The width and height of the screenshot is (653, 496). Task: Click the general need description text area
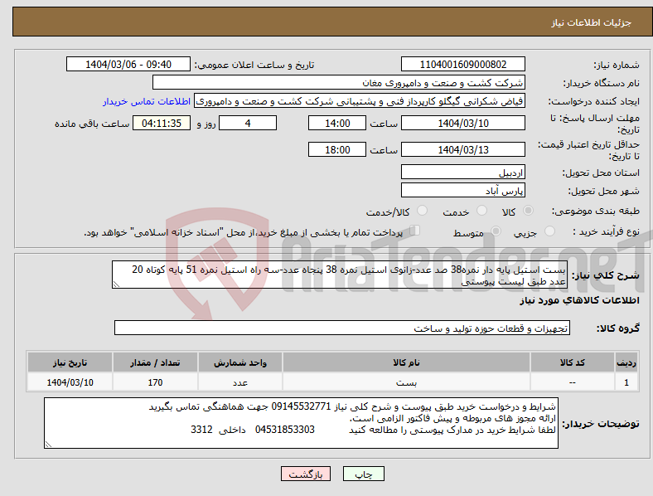point(340,275)
